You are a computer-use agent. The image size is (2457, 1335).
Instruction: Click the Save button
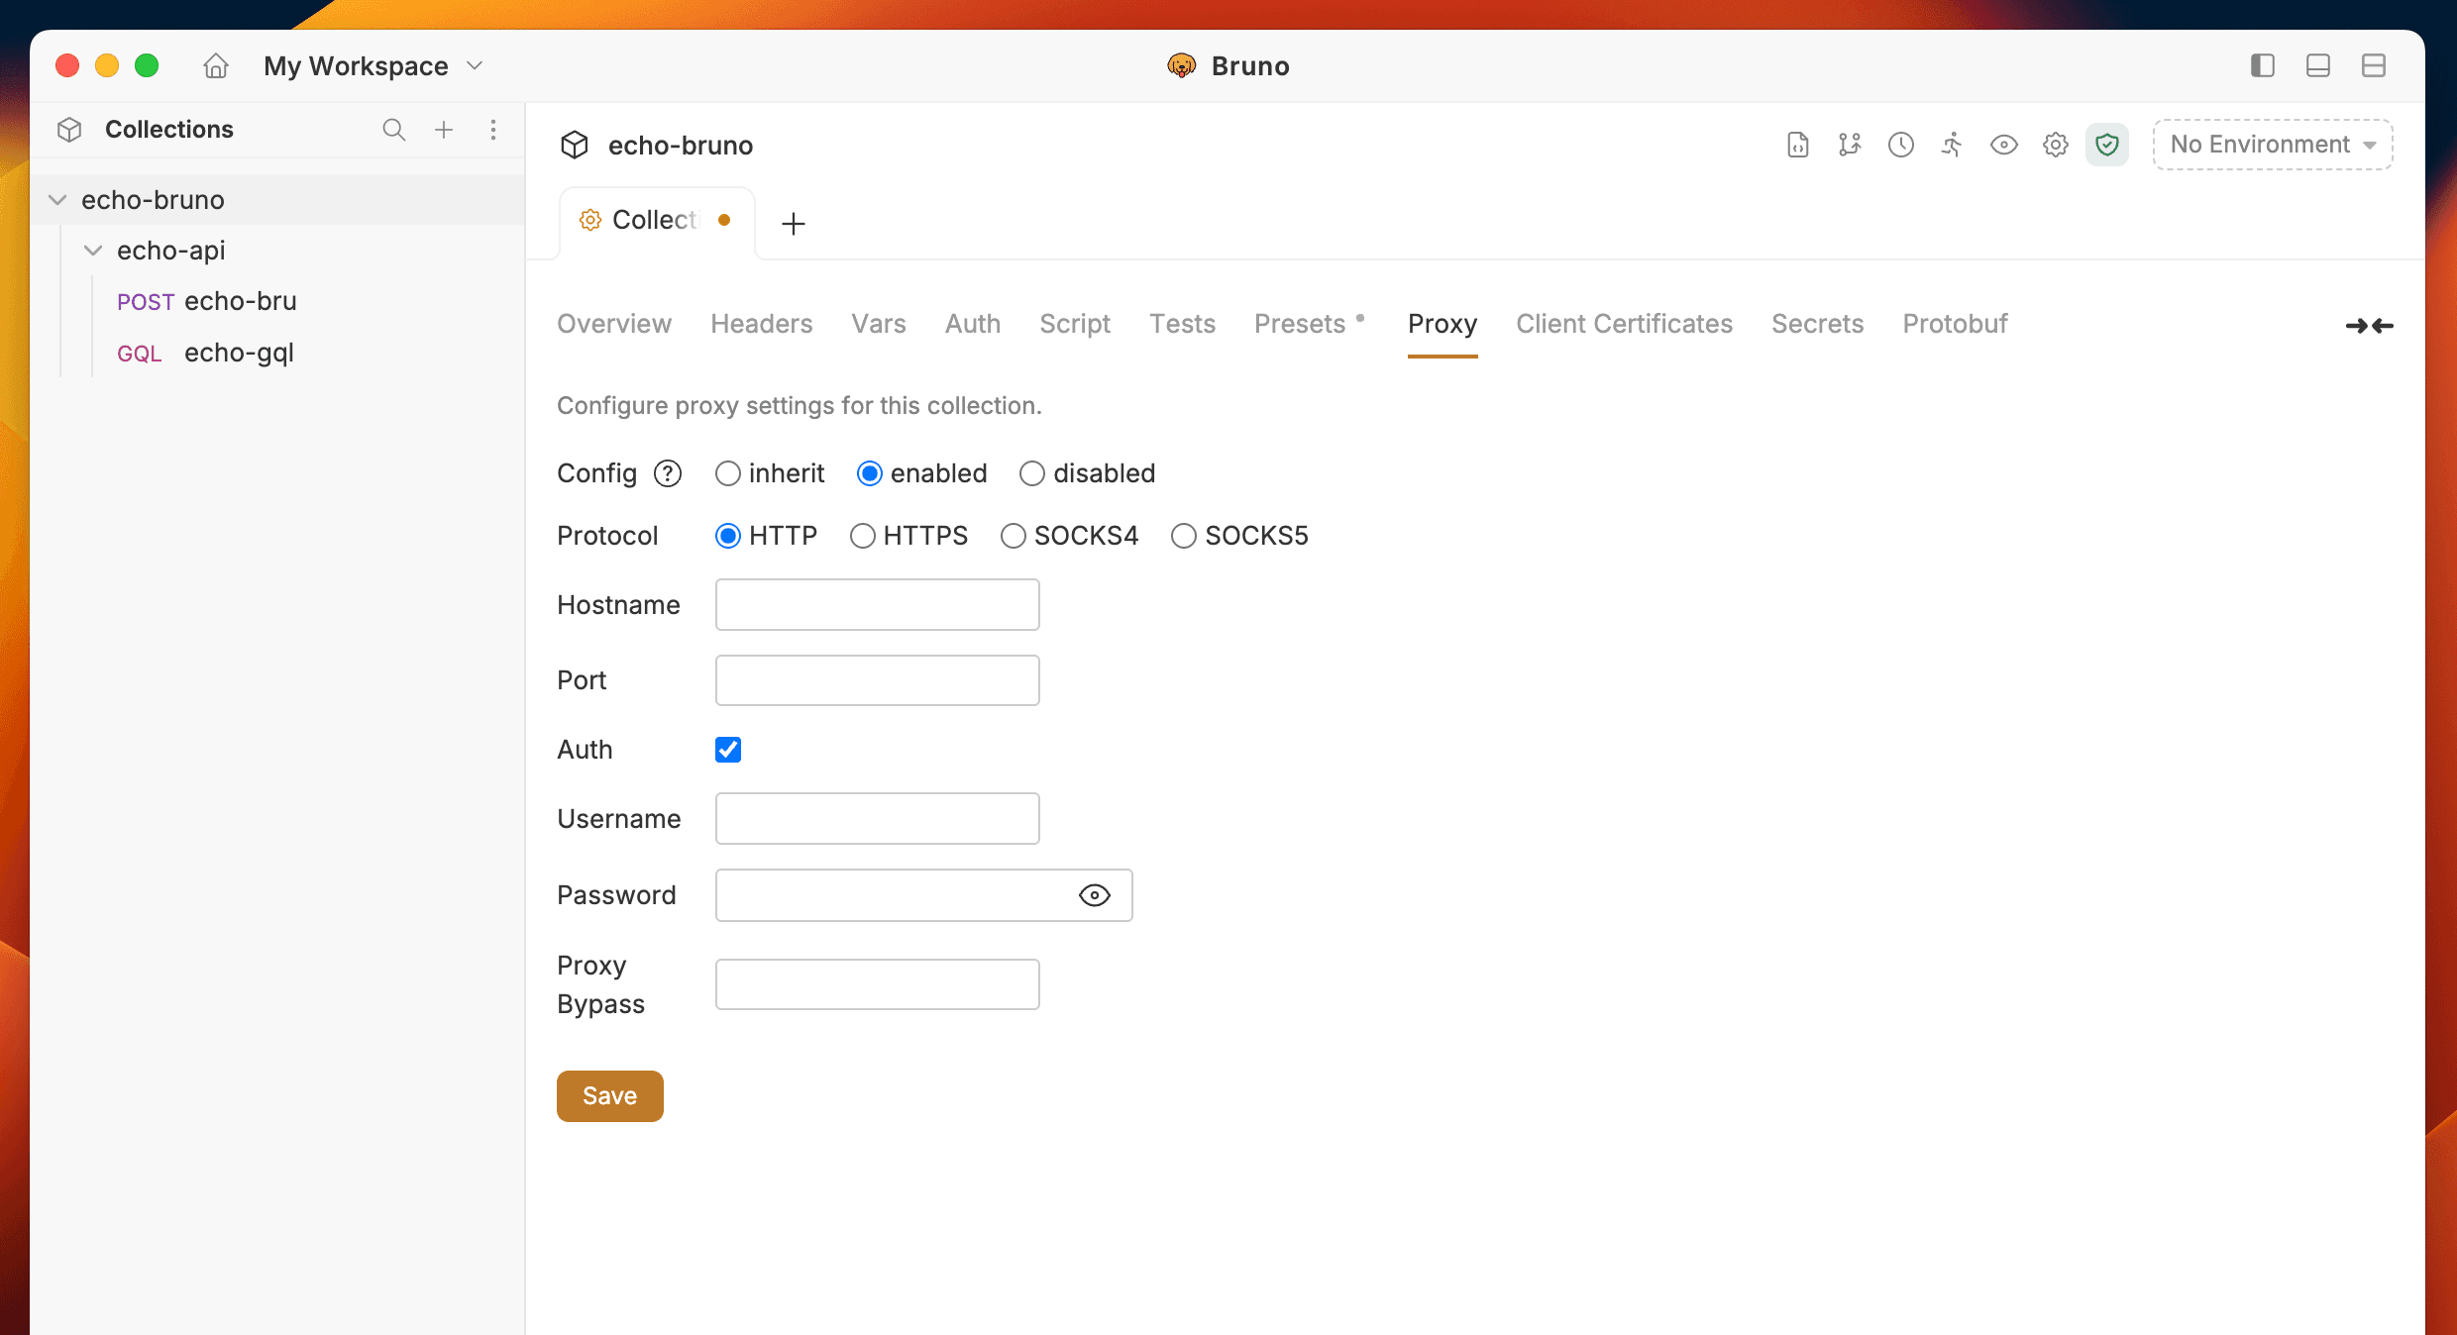pyautogui.click(x=609, y=1095)
